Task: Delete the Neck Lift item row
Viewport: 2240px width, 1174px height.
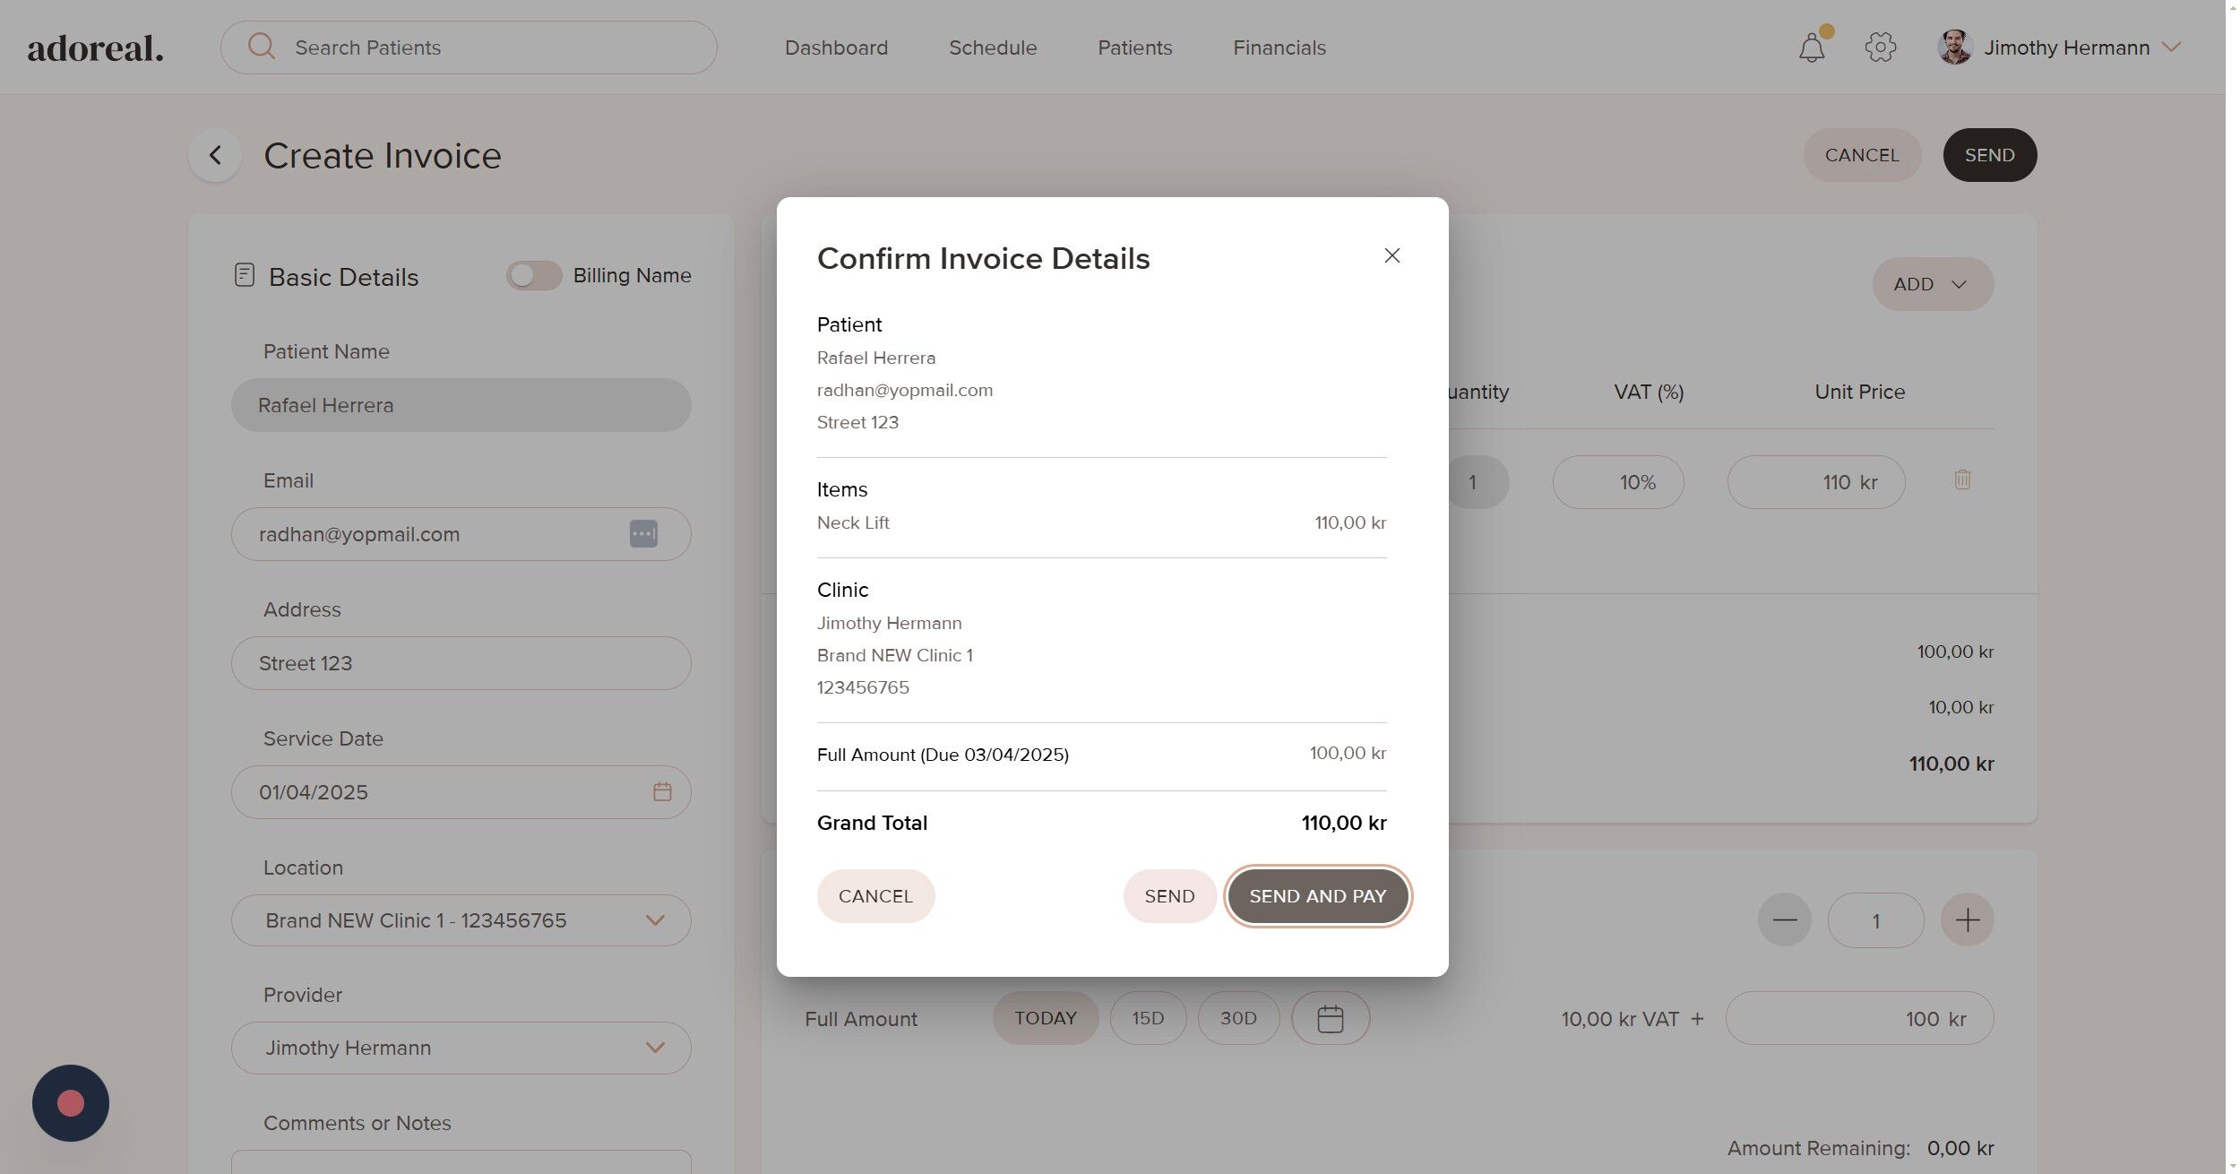Action: (x=1961, y=480)
